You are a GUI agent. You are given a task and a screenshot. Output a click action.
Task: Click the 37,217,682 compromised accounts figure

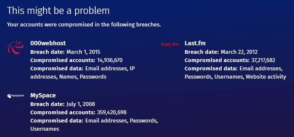tap(263, 60)
